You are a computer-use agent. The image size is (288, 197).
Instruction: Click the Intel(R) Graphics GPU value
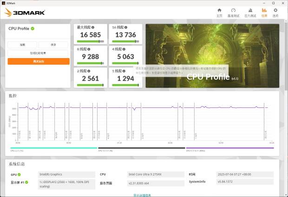pyautogui.click(x=66, y=174)
